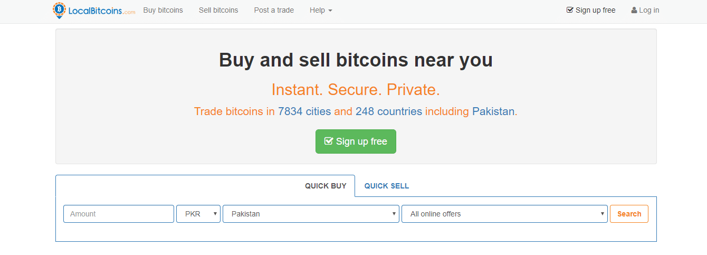The width and height of the screenshot is (707, 255).
Task: Follow the 7834 cities link
Action: tap(304, 111)
